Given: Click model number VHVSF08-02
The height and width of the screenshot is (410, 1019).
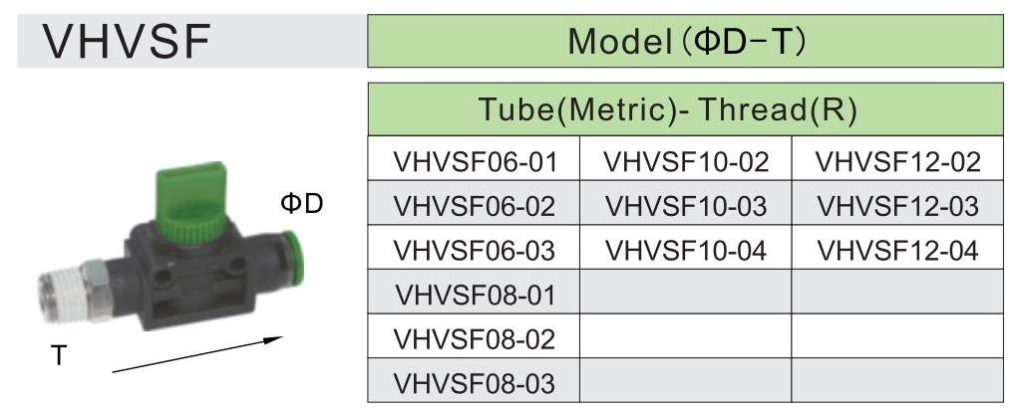Looking at the screenshot, I should (474, 338).
